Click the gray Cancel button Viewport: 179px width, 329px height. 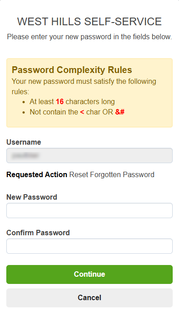coord(89,298)
